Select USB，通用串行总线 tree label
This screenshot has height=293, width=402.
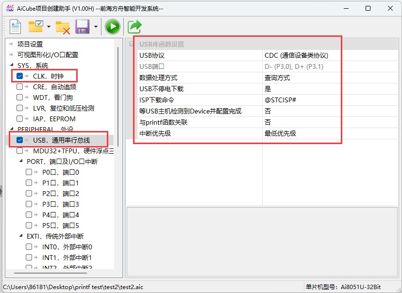click(x=62, y=140)
